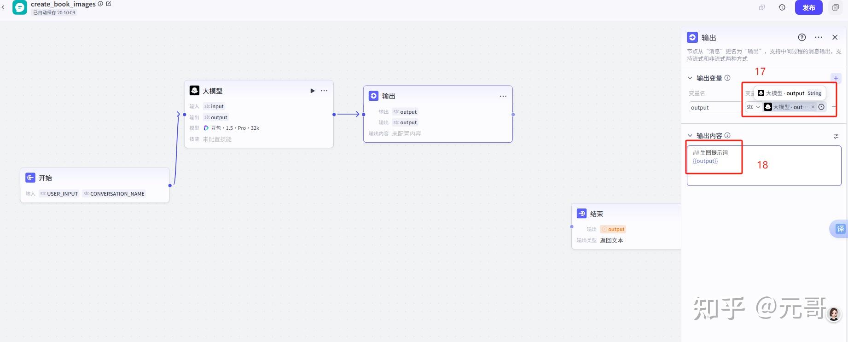The height and width of the screenshot is (342, 848).
Task: Open the version history clock icon
Action: [782, 7]
